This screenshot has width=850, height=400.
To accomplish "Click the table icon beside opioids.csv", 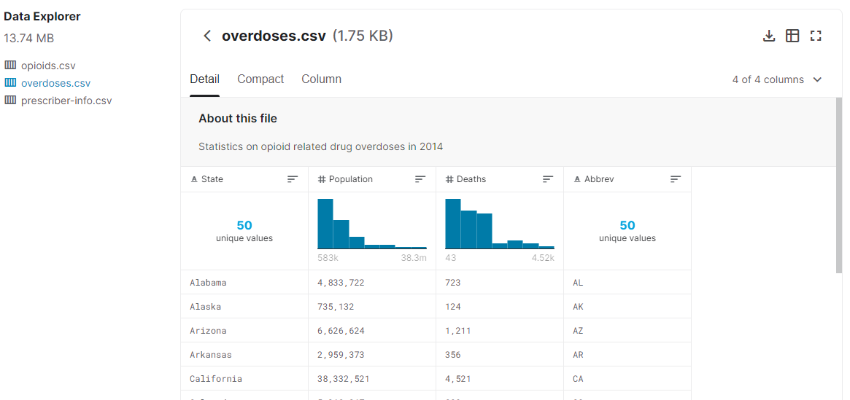I will pyautogui.click(x=10, y=66).
